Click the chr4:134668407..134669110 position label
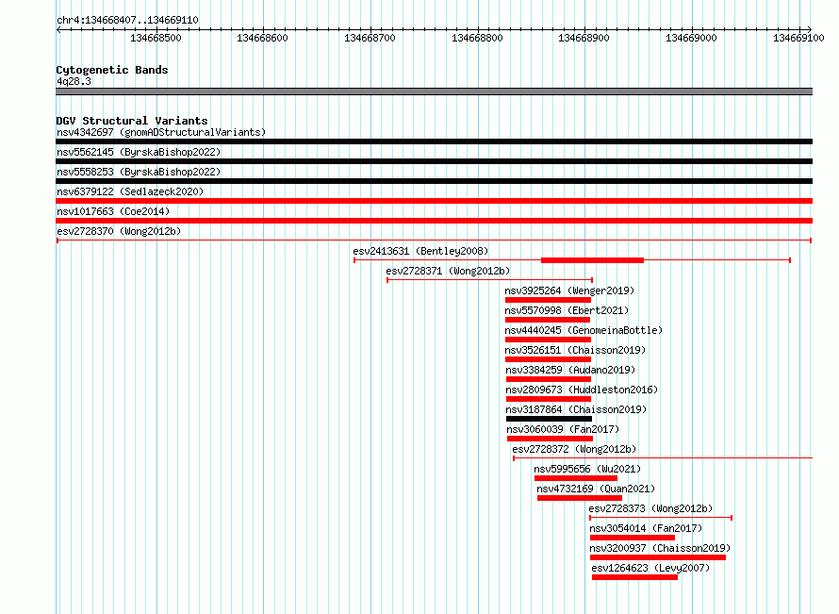839x614 pixels. click(127, 20)
